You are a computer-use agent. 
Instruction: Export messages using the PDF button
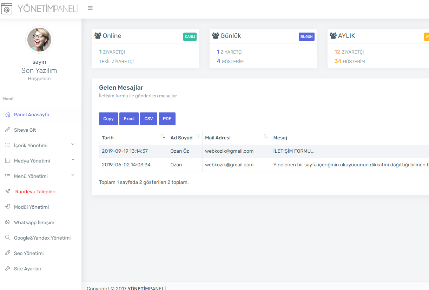click(167, 119)
